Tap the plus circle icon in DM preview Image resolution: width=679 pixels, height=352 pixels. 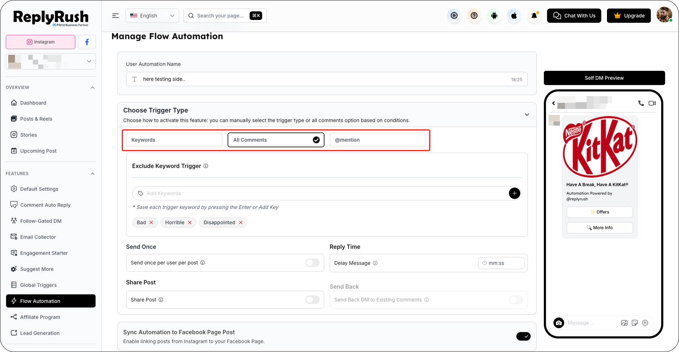(645, 323)
